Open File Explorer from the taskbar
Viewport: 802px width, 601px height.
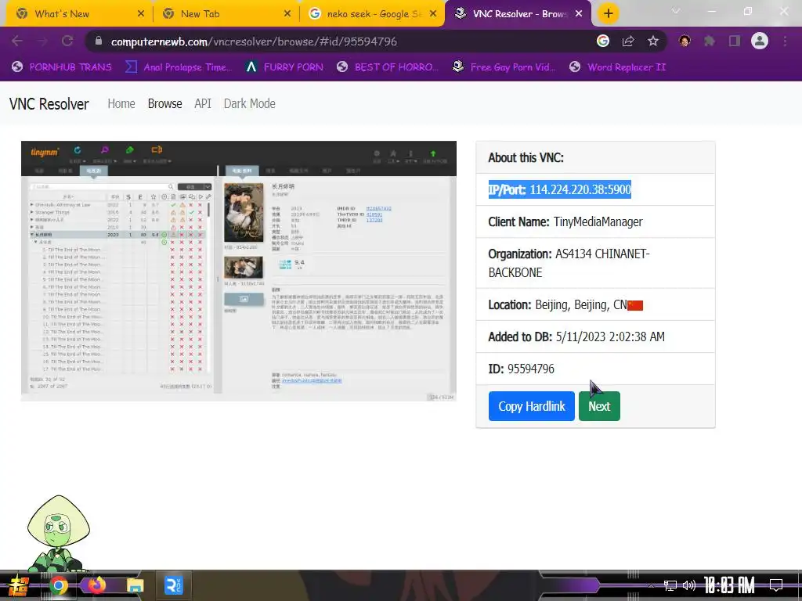pyautogui.click(x=135, y=585)
